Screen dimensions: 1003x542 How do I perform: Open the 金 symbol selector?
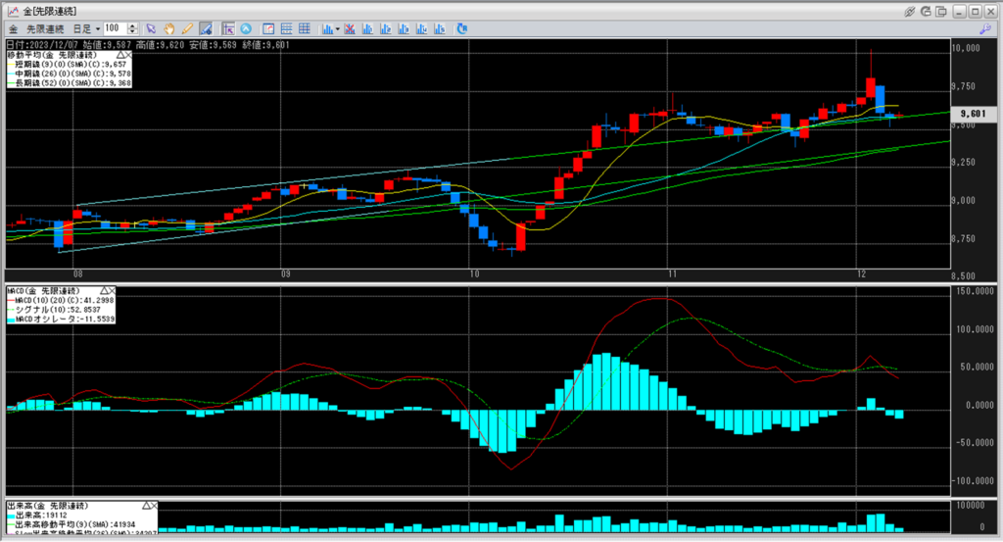[14, 28]
